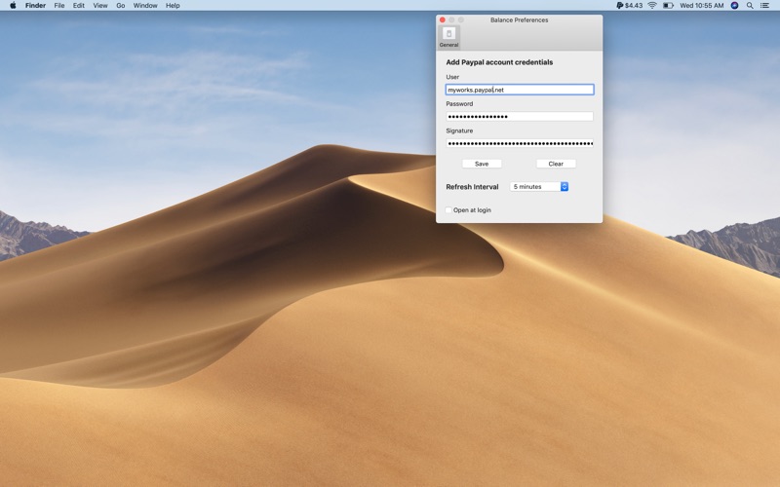Launch Siri from the menu bar

pos(734,6)
